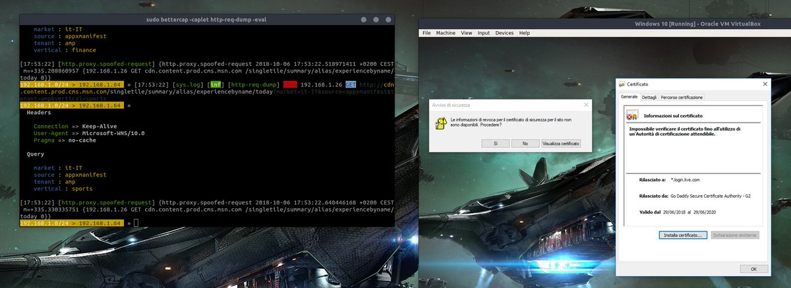Click Pragma no-cache line in terminal
The image size is (791, 288).
66,140
